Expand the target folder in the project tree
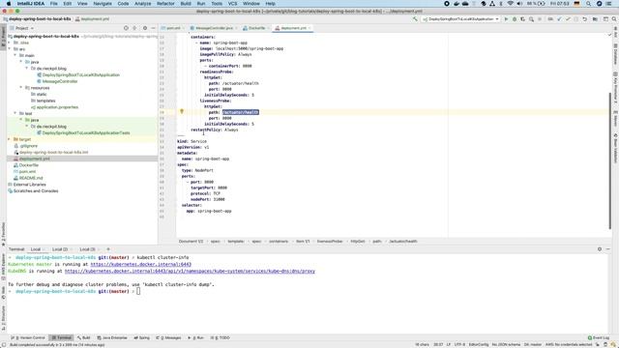Viewport: 619px width, 348px height. tap(10, 139)
